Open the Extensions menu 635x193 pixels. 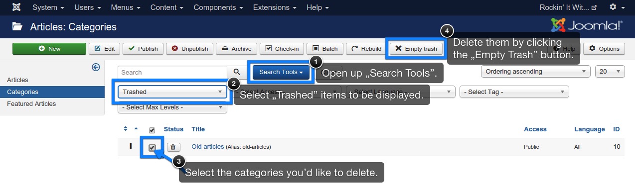pyautogui.click(x=275, y=7)
